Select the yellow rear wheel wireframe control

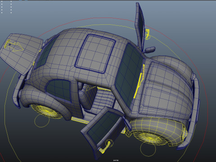[x=47, y=112]
